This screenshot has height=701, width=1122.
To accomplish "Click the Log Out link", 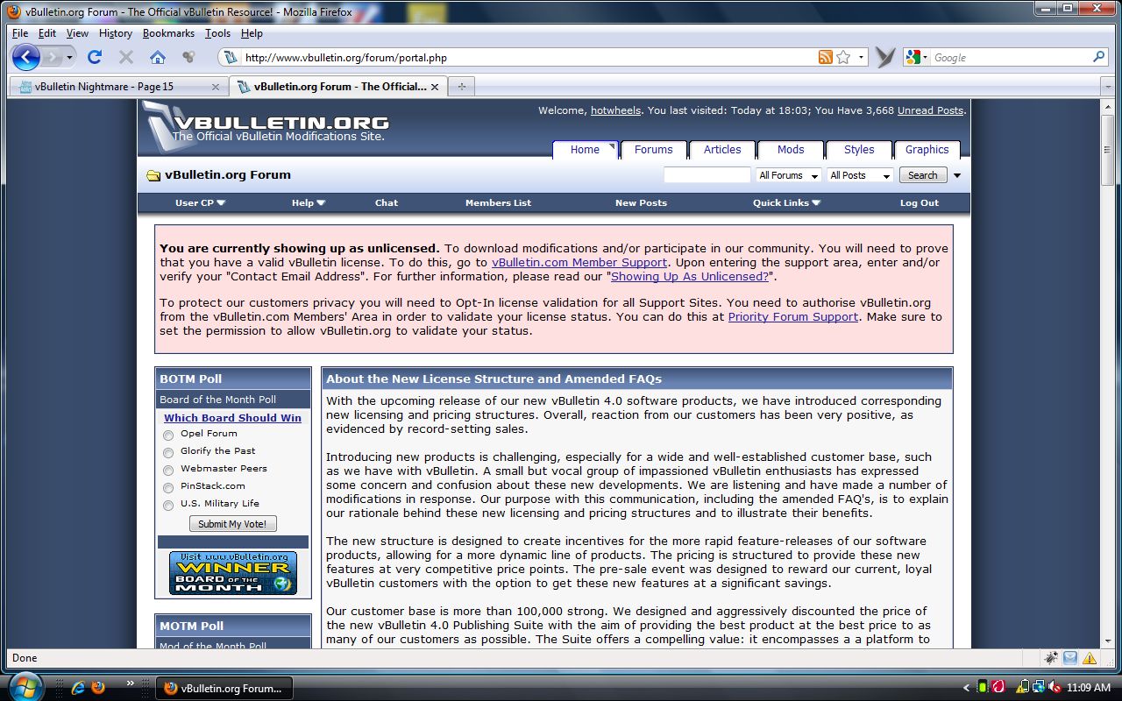I will pos(920,202).
